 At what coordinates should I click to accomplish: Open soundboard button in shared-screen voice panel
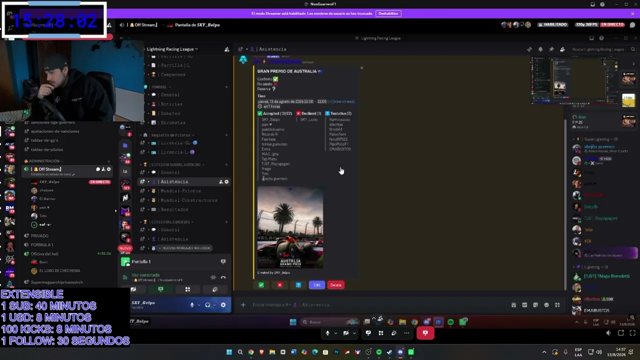click(x=214, y=289)
